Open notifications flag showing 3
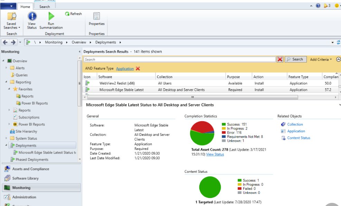The width and height of the screenshot is (341, 206). (x=327, y=6)
